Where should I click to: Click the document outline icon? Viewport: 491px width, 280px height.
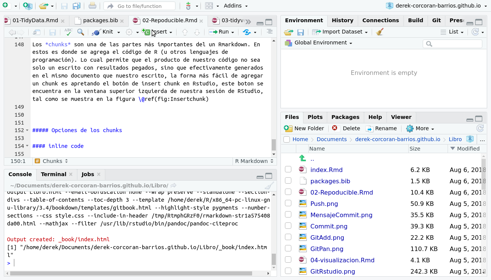click(x=269, y=32)
